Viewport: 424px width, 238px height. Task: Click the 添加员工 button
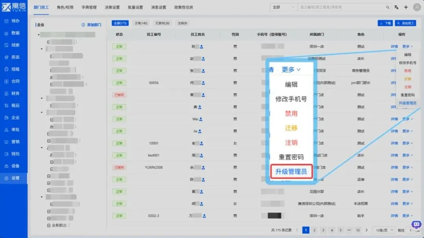[405, 23]
